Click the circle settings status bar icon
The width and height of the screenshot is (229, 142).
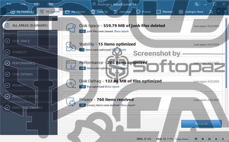pyautogui.click(x=216, y=139)
